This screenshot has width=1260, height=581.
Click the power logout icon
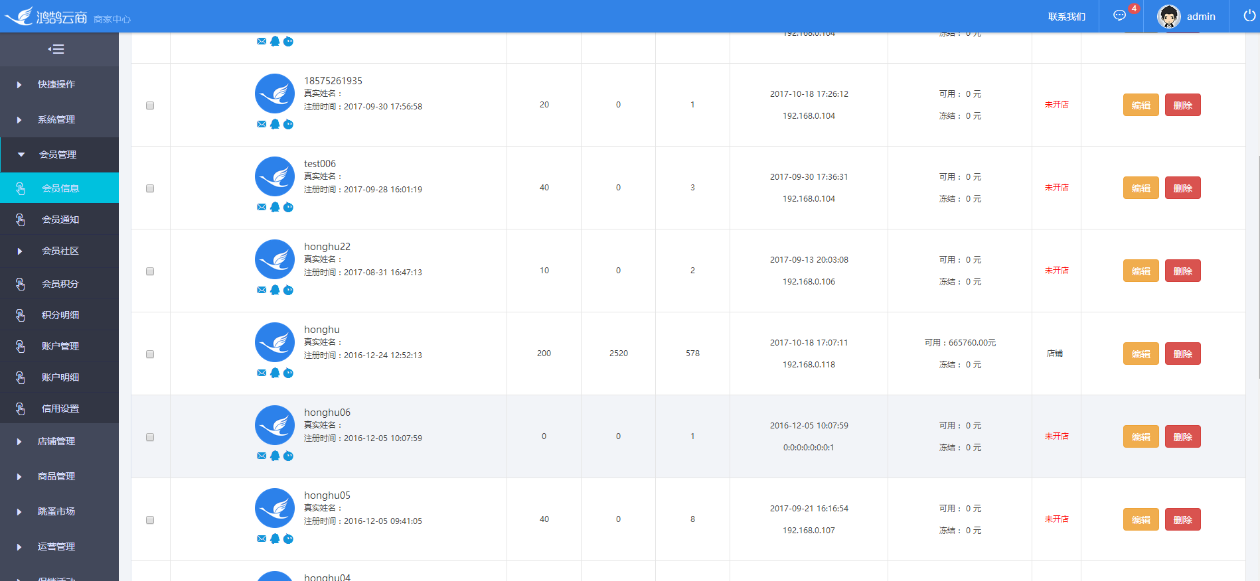1249,16
